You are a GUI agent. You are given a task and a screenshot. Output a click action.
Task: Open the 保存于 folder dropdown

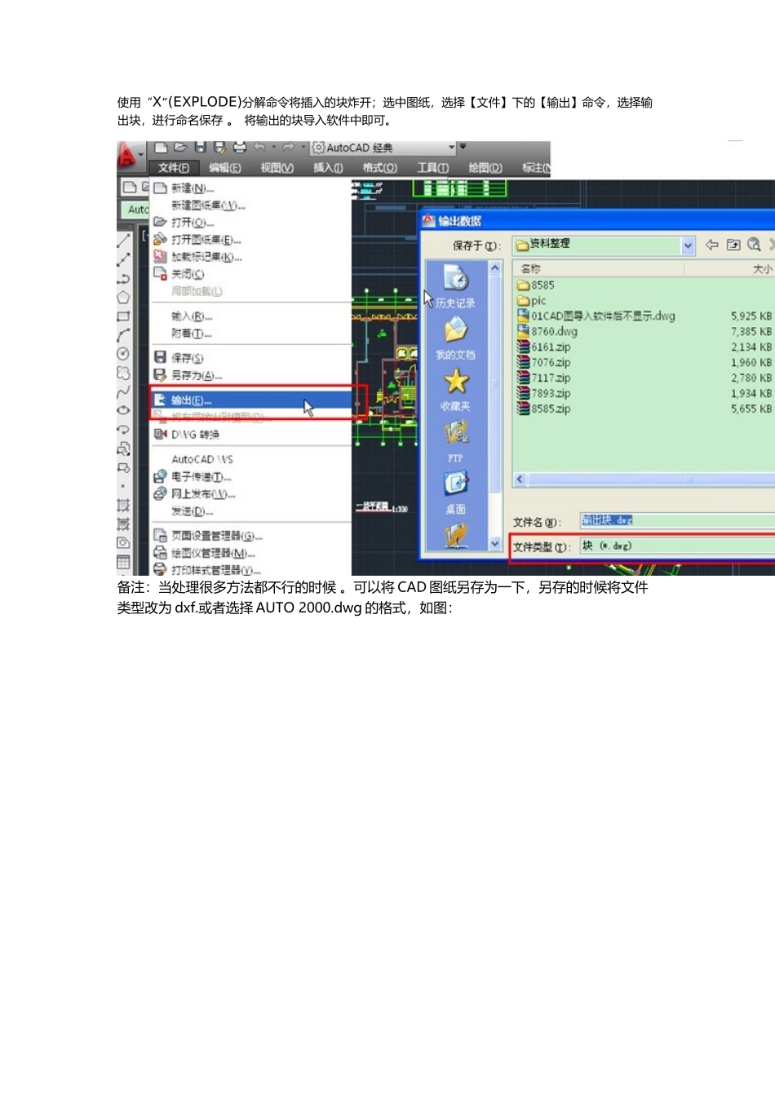tap(604, 245)
